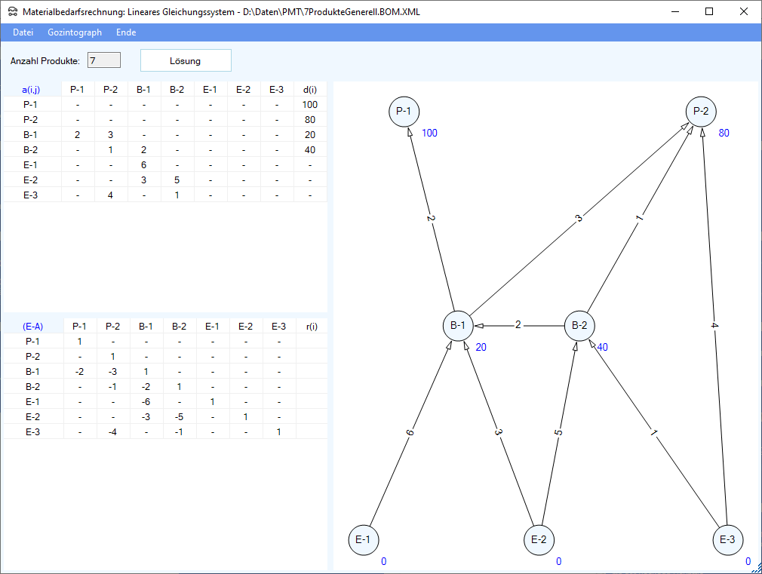The width and height of the screenshot is (762, 574).
Task: Click the Anzahl Produkte input field
Action: [x=104, y=60]
